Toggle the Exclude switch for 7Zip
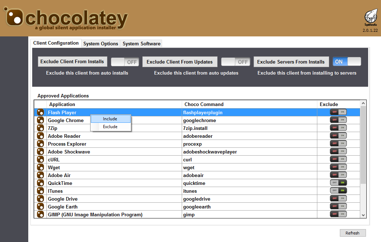The height and width of the screenshot is (242, 381). [x=338, y=127]
